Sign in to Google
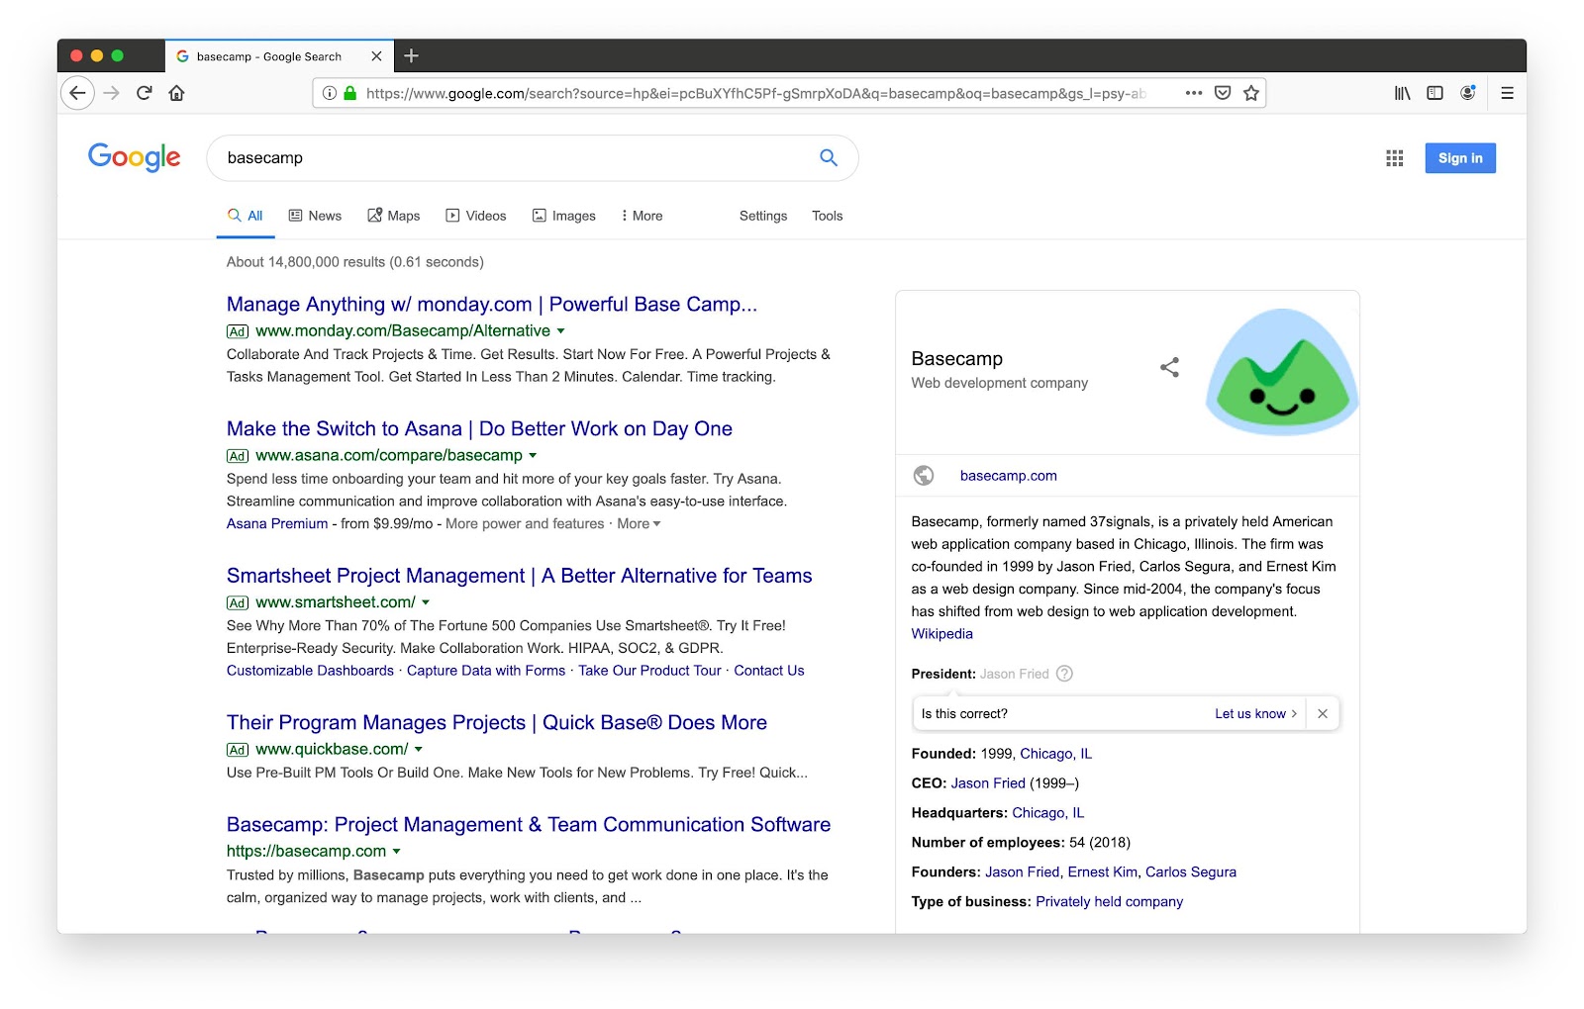1584x1009 pixels. click(1460, 158)
